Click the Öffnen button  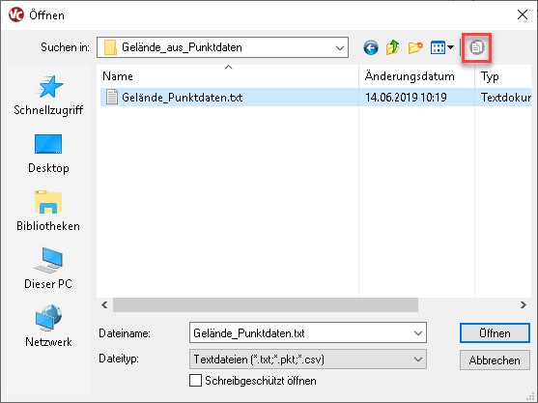pyautogui.click(x=495, y=333)
